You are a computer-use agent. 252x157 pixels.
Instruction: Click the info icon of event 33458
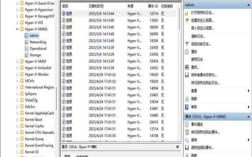coord(64,47)
